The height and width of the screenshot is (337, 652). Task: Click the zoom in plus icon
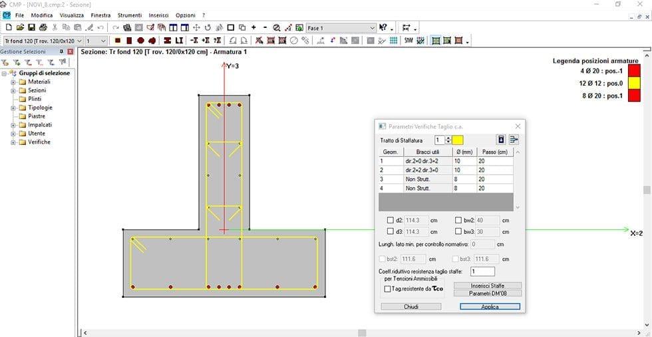click(x=253, y=28)
